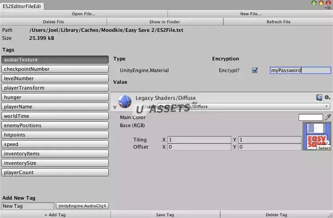Viewport: 333px width, 218px height.
Task: Click the material preview sphere icon
Action: point(125,101)
